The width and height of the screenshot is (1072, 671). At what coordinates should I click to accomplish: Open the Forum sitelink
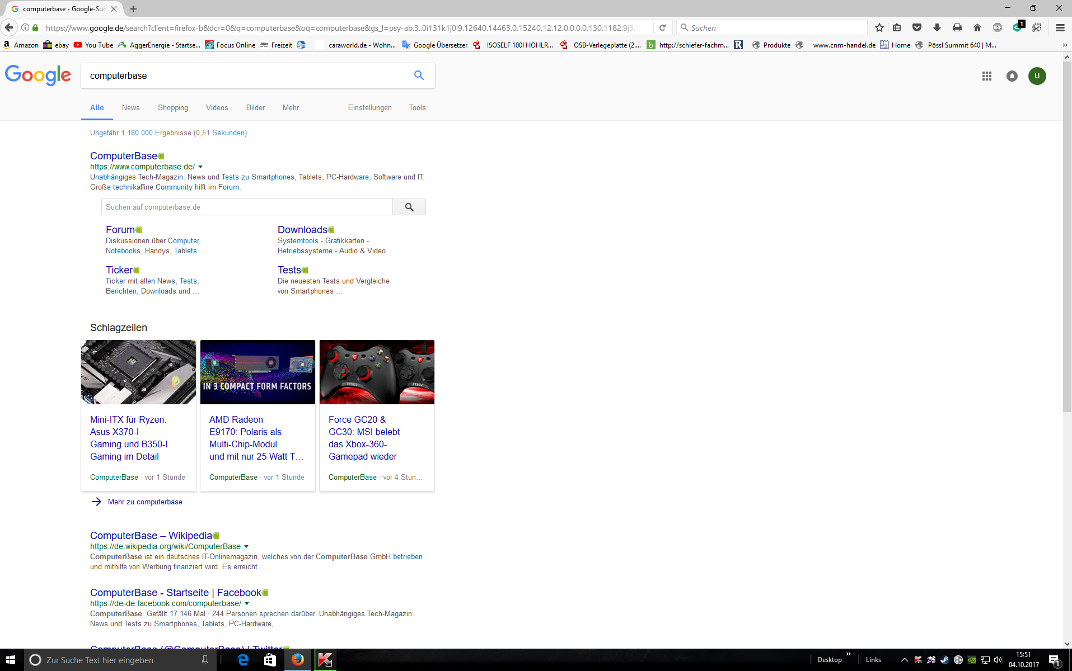point(120,230)
